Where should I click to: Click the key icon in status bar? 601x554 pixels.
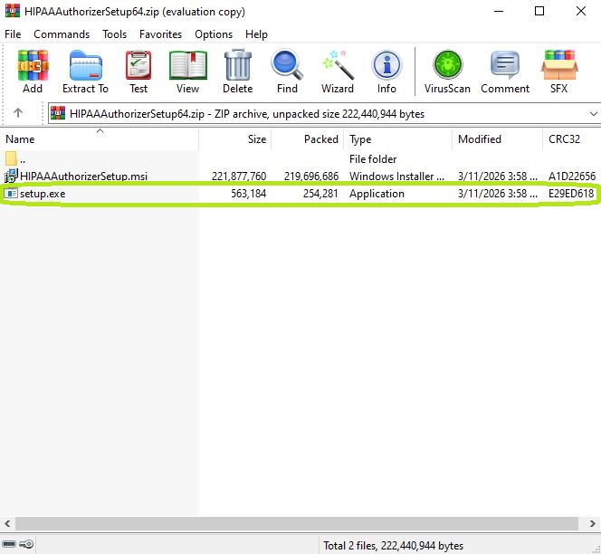[x=26, y=544]
